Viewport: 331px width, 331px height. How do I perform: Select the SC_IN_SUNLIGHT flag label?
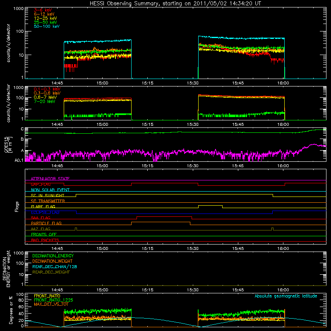pos(48,195)
